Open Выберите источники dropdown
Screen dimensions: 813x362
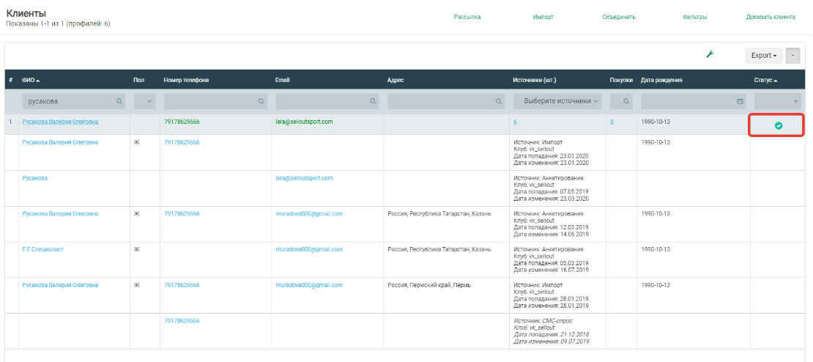point(557,101)
